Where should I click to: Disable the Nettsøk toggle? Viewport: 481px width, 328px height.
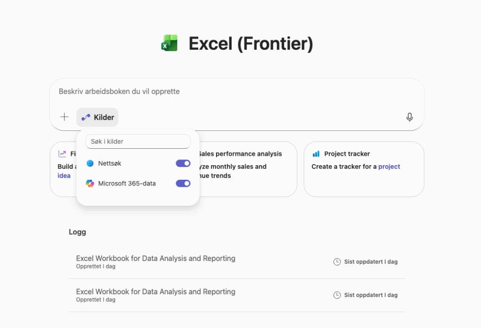pyautogui.click(x=183, y=163)
